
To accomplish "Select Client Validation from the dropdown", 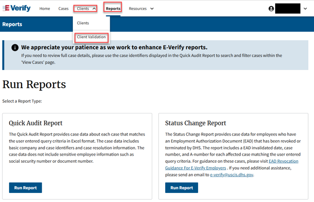I will (91, 37).
